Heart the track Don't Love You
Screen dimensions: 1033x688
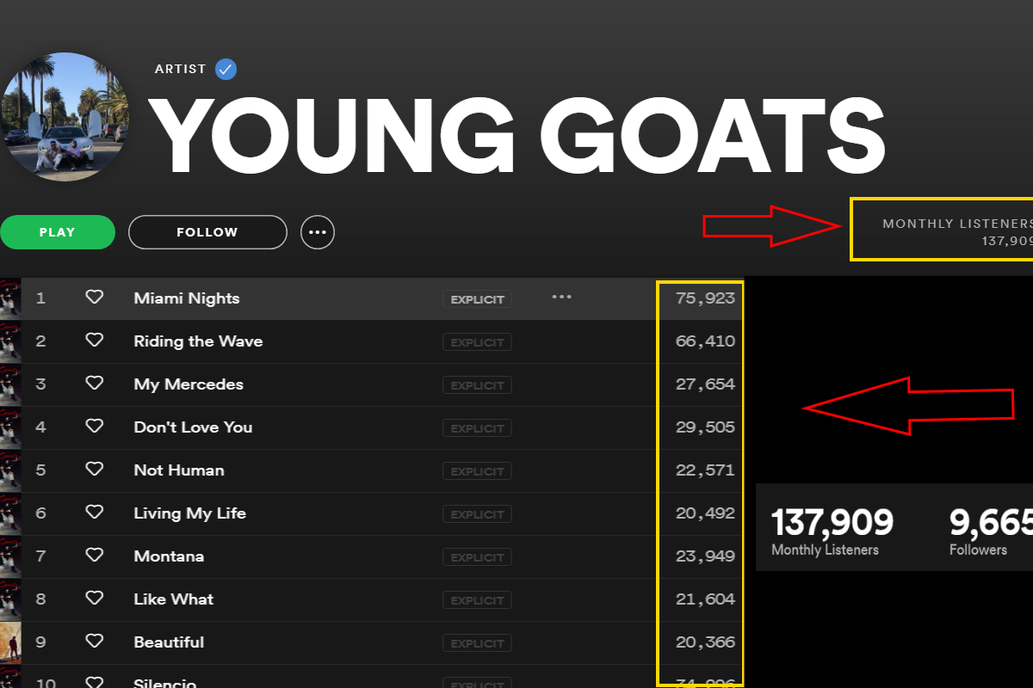[94, 427]
